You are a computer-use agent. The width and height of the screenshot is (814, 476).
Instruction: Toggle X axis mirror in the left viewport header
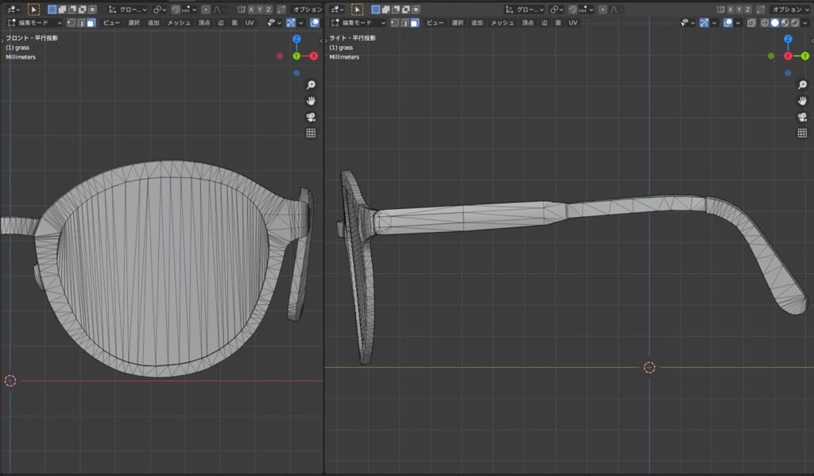pos(251,10)
